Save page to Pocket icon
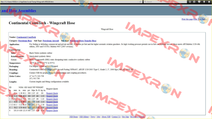 [x=199, y=1]
